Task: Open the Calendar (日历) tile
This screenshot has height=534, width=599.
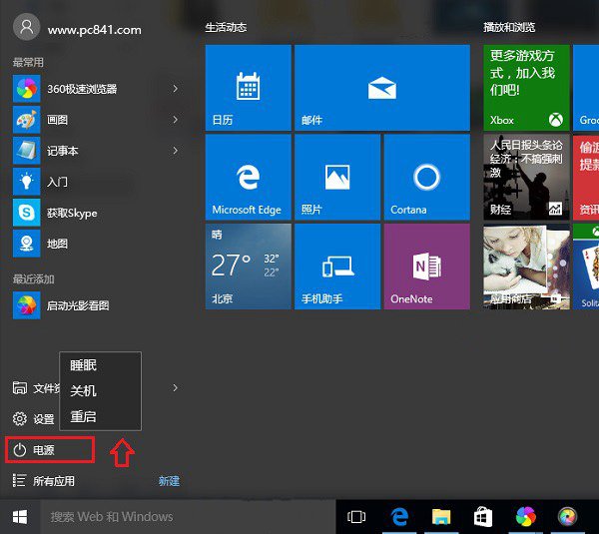Action: [x=248, y=87]
